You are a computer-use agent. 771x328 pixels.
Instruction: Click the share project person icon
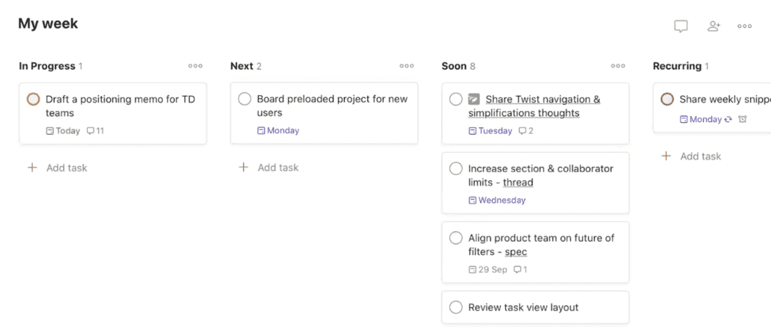pyautogui.click(x=713, y=26)
